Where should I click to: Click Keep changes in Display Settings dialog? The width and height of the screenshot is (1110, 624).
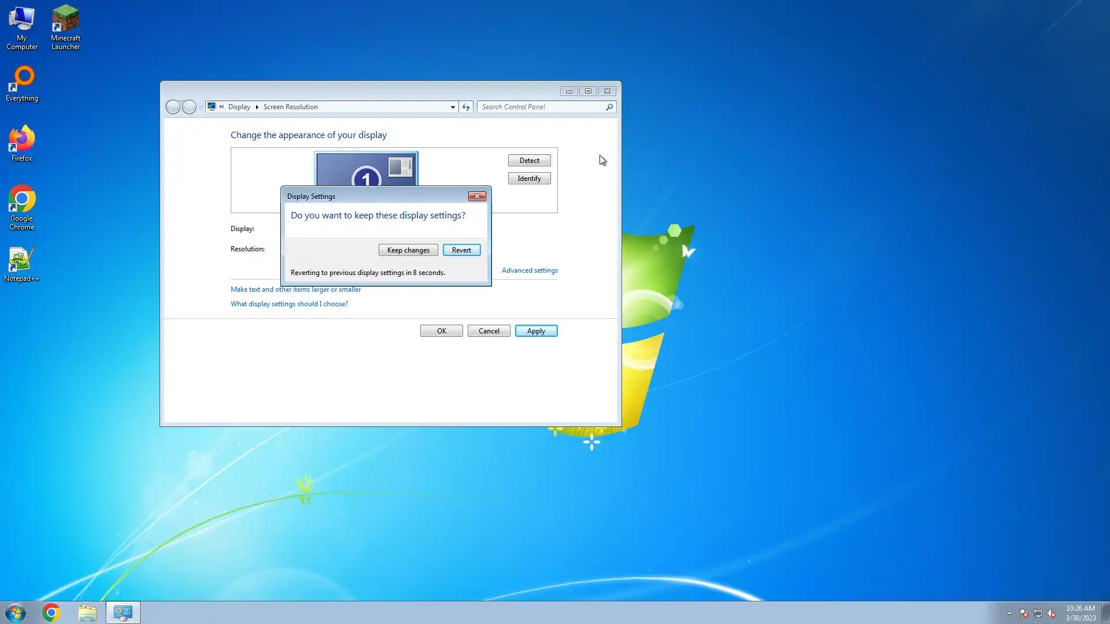408,250
